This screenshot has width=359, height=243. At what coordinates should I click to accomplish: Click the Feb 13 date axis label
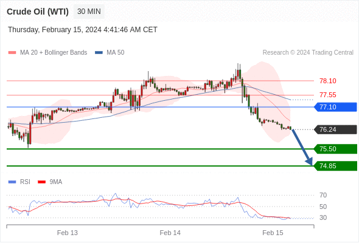pos(68,233)
